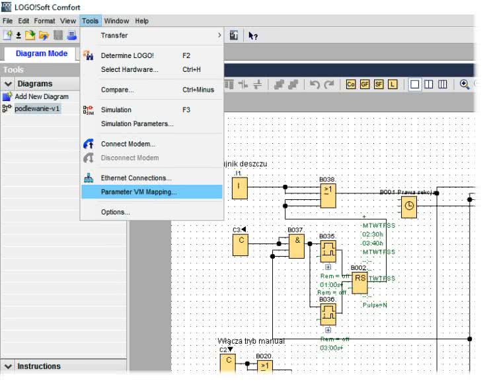Show the Co constants block list
489x386 pixels.
coord(350,84)
